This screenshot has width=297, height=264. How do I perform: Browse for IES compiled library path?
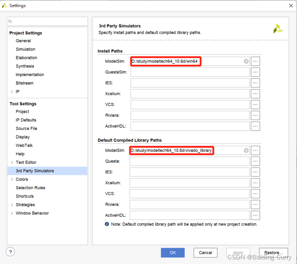(x=255, y=172)
